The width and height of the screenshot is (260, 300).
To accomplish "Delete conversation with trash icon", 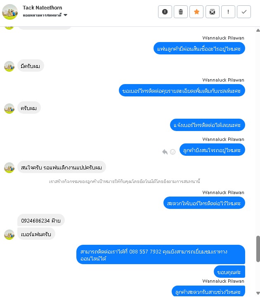I will (x=181, y=12).
